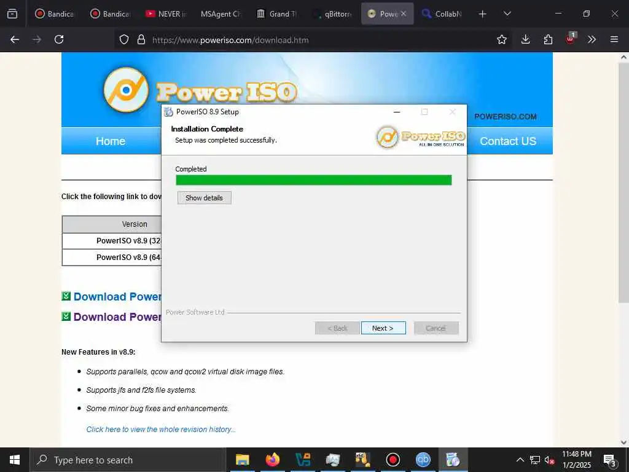Click the address bar URL
The image size is (629, 472).
pos(230,40)
